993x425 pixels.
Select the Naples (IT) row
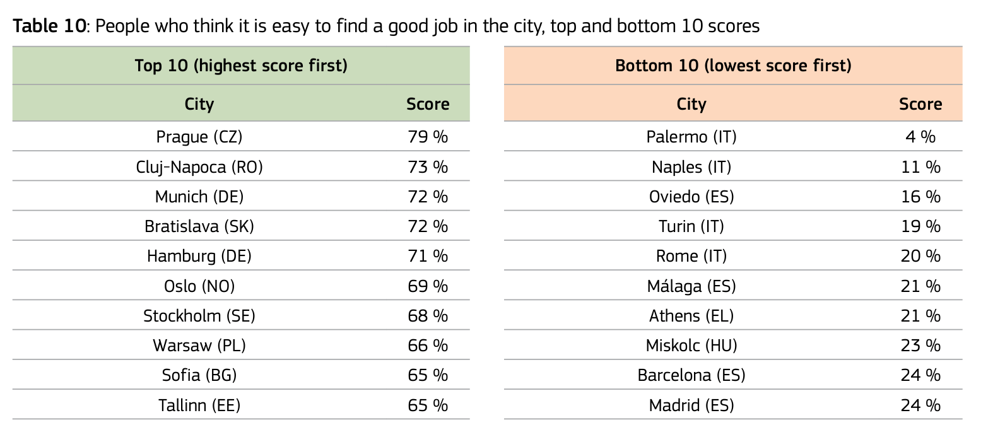pyautogui.click(x=733, y=166)
